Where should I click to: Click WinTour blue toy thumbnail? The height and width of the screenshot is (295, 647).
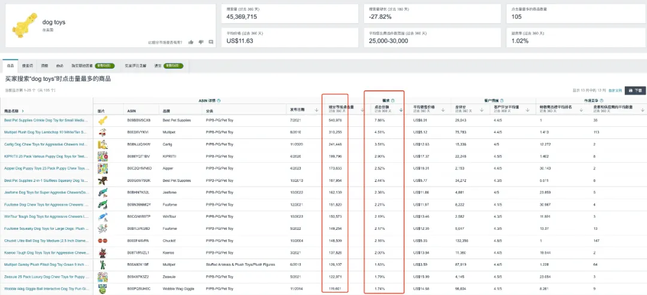102,216
